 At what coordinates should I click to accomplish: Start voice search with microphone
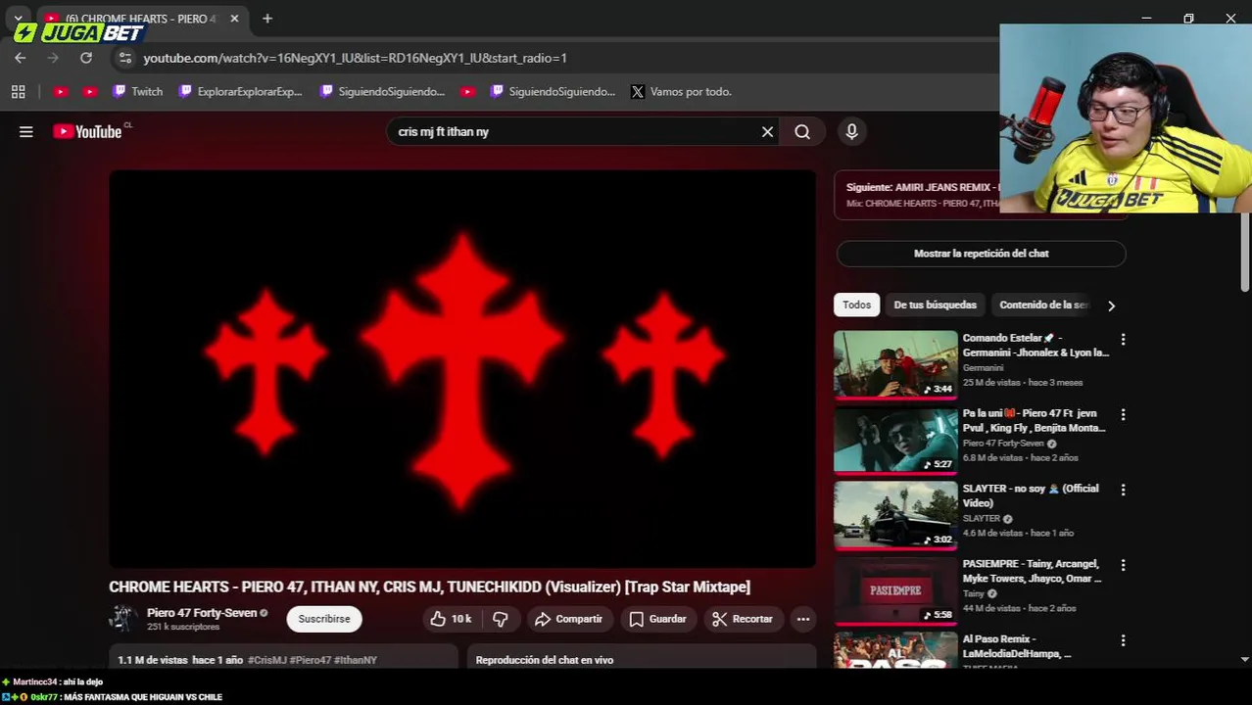coord(851,131)
